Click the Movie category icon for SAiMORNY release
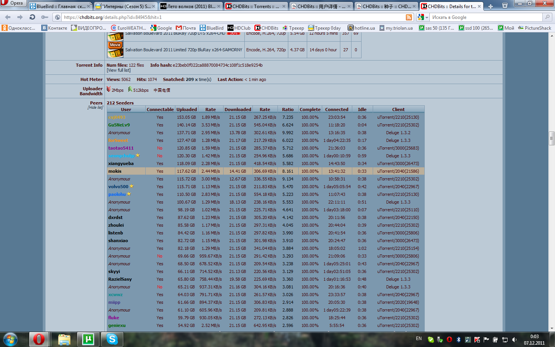 [x=115, y=50]
